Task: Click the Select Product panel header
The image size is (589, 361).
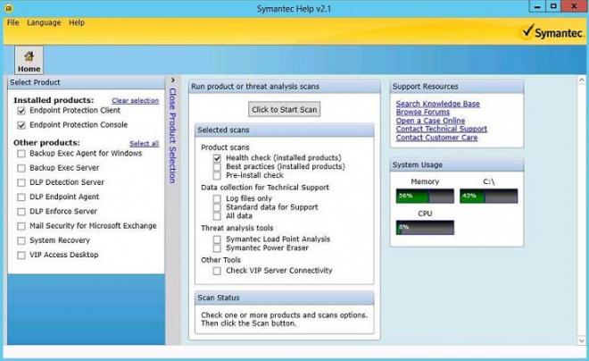Action: (x=86, y=82)
